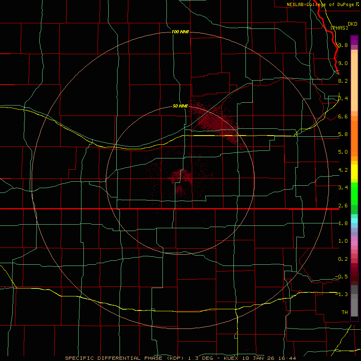This screenshot has height=361, width=361.
Task: Click the 3.4 value on the scale
Action: [343, 188]
